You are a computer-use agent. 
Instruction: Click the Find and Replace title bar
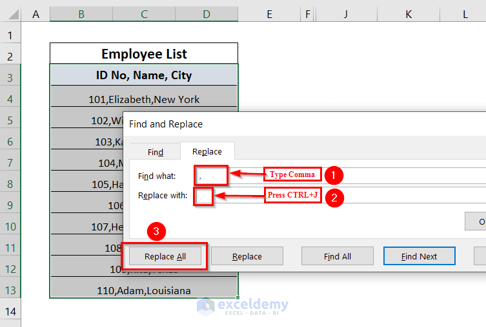(305, 124)
